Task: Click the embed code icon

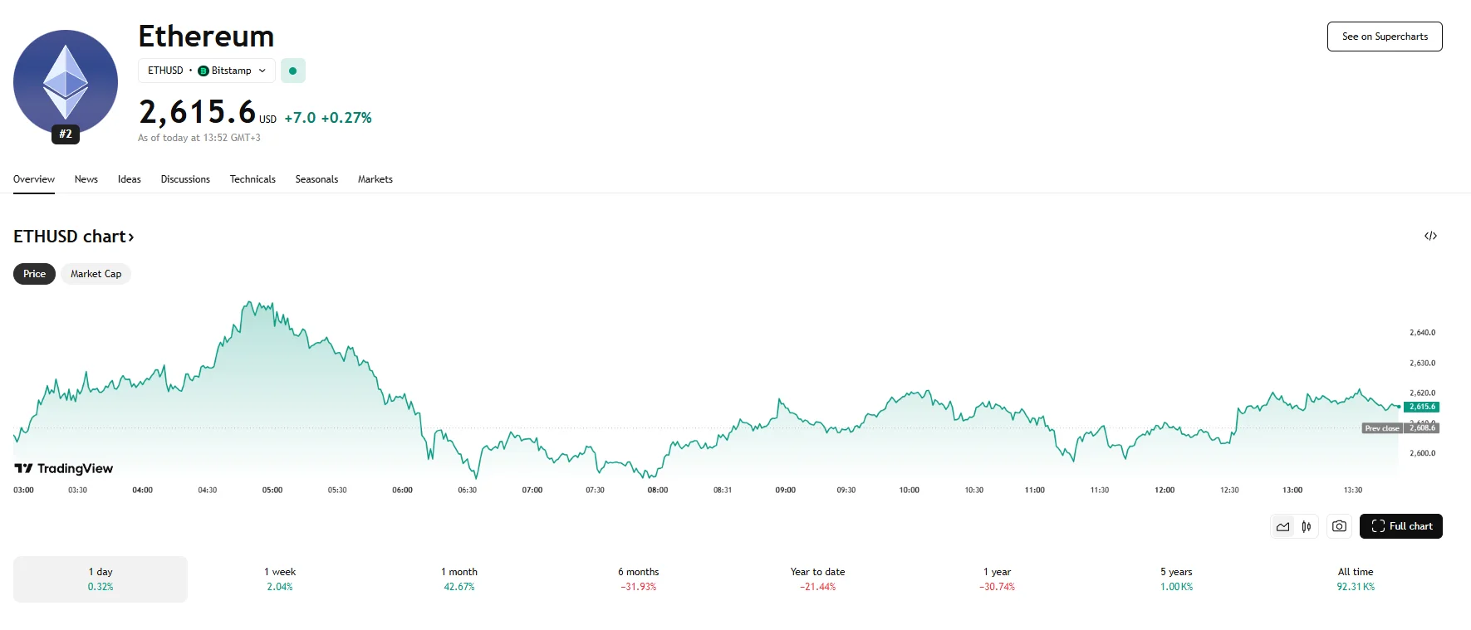Action: (1430, 237)
